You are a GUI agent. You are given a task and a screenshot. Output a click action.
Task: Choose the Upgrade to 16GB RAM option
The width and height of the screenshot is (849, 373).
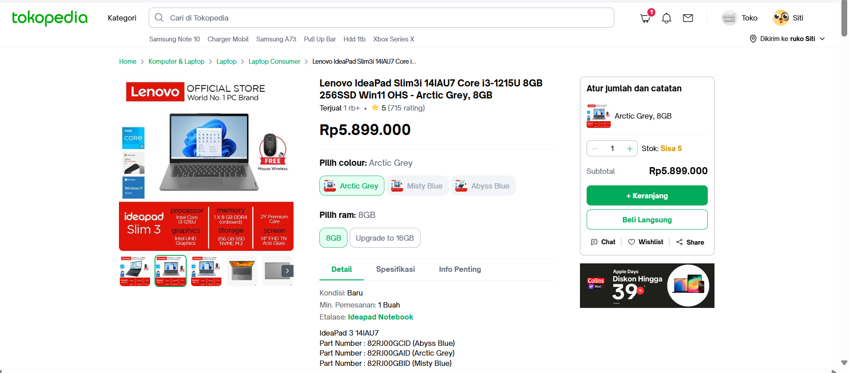pos(385,238)
